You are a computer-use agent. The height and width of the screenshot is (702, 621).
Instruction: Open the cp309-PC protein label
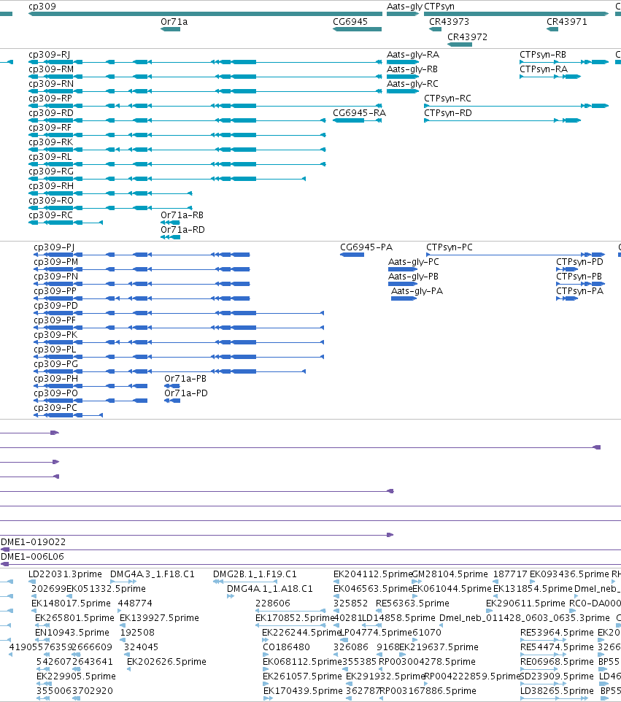coord(55,407)
